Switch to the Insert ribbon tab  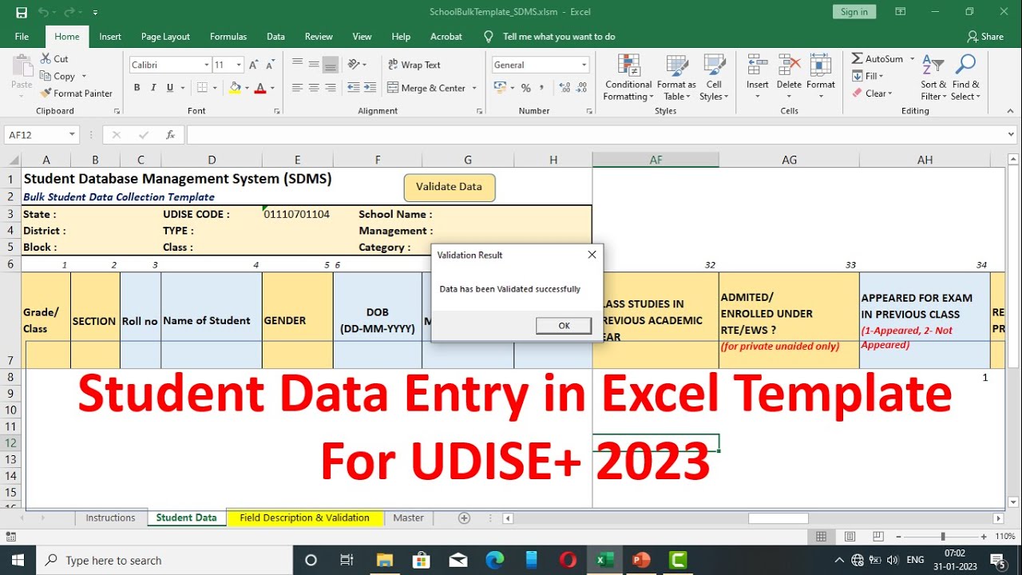110,37
